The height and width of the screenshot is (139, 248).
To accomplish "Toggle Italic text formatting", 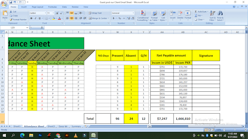I will click(x=35, y=18).
